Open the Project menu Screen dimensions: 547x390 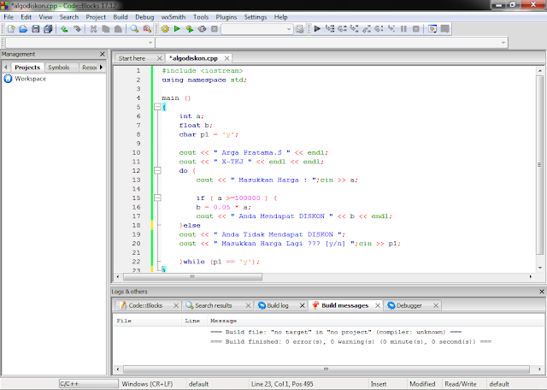pos(96,17)
